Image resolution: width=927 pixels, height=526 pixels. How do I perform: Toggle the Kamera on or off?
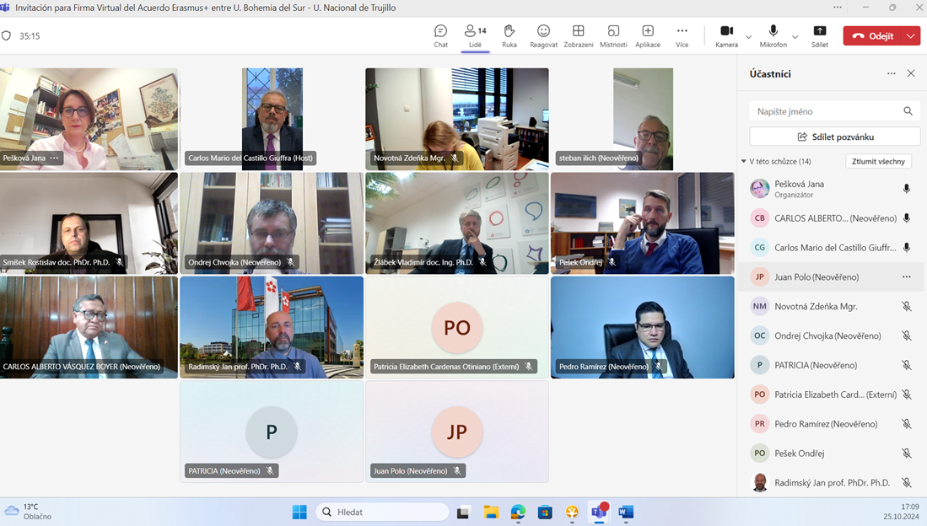coord(726,36)
